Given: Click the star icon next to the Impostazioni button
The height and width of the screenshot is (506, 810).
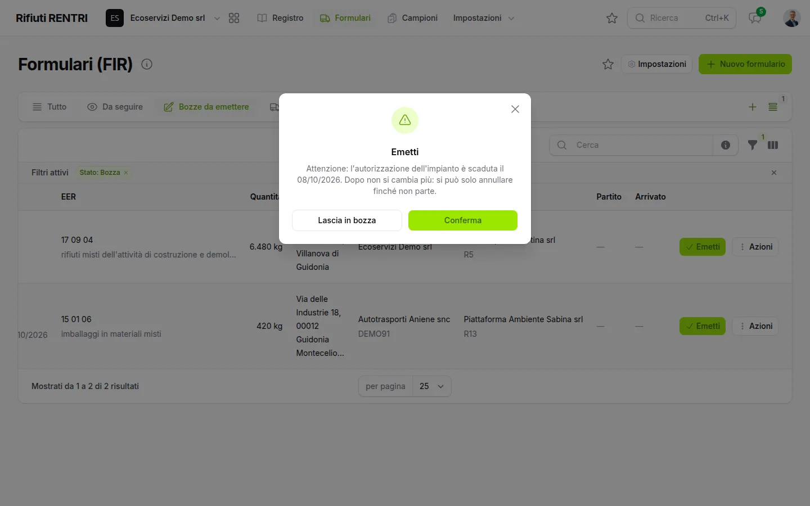Looking at the screenshot, I should point(608,64).
